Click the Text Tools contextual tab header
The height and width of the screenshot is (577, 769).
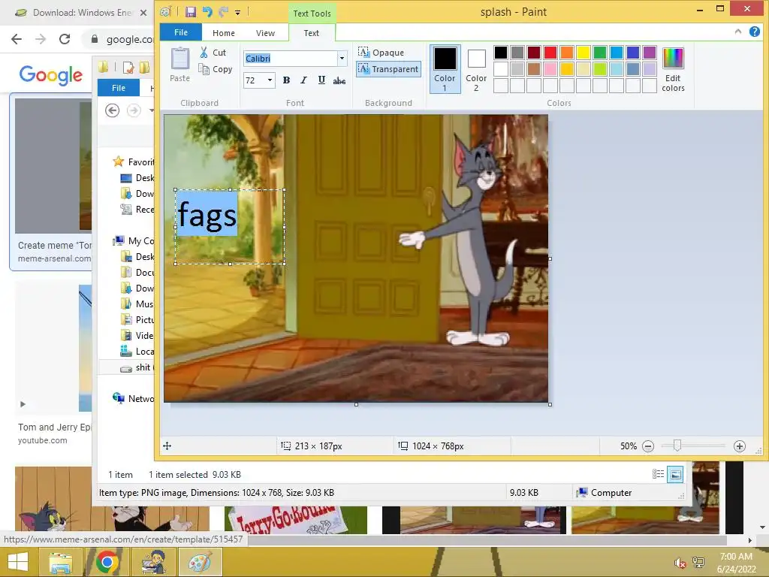(x=312, y=14)
